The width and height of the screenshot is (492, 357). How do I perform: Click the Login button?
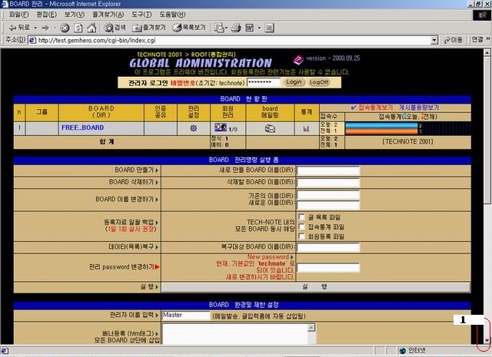(294, 82)
